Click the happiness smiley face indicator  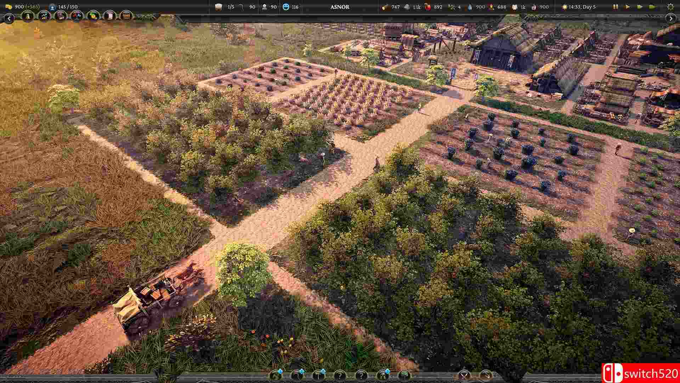coord(286,7)
